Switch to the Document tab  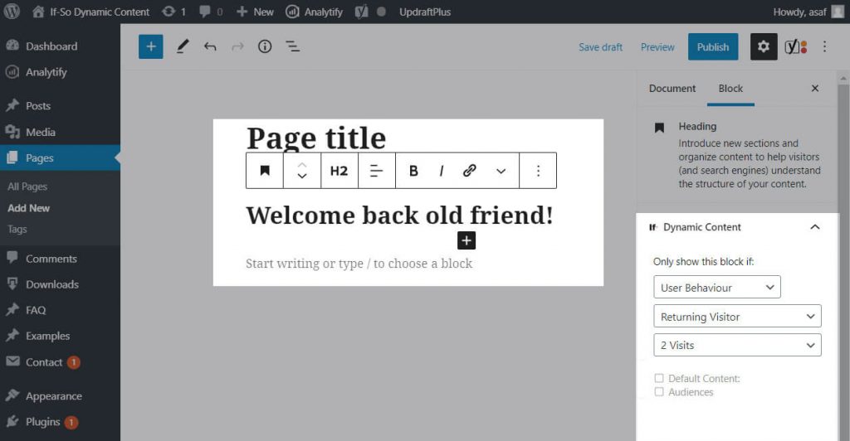pos(672,88)
